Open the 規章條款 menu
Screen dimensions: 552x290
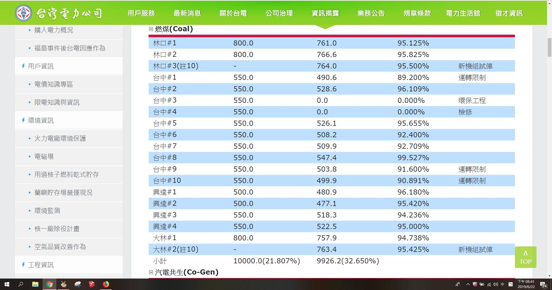click(417, 13)
